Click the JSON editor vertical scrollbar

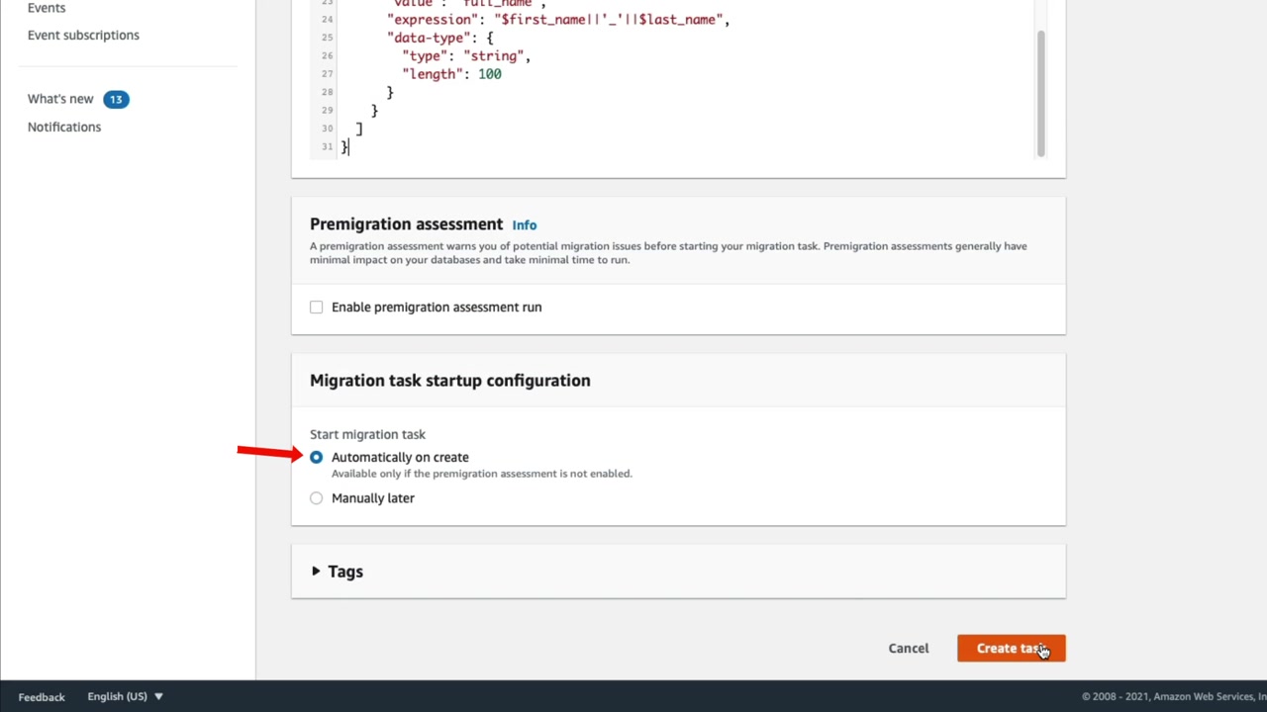[1040, 94]
